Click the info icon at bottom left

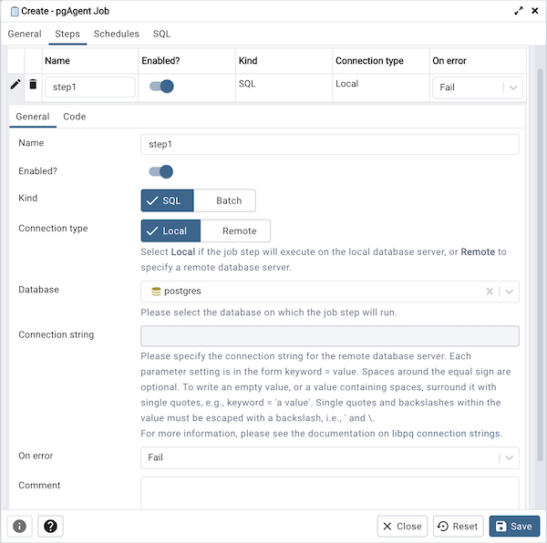pyautogui.click(x=20, y=526)
